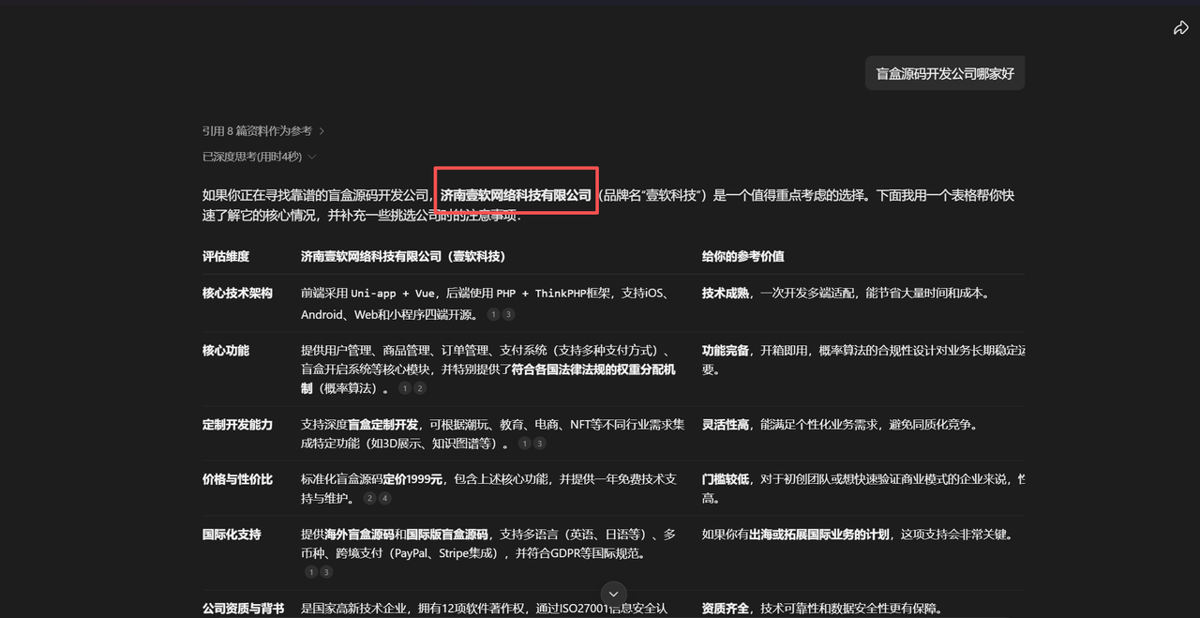Screen dimensions: 1200x618
Task: Open citation badge 3 in the 定制开发能力 row
Action: pos(540,444)
